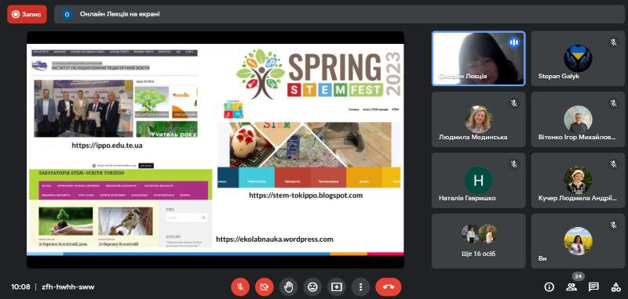This screenshot has height=299, width=628.
Task: Select your own Ви tile
Action: (578, 241)
